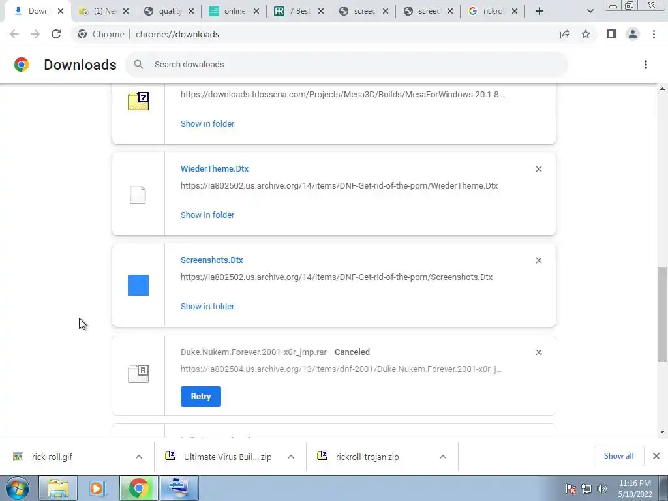
Task: Open Windows Explorer from the taskbar
Action: pos(58,488)
